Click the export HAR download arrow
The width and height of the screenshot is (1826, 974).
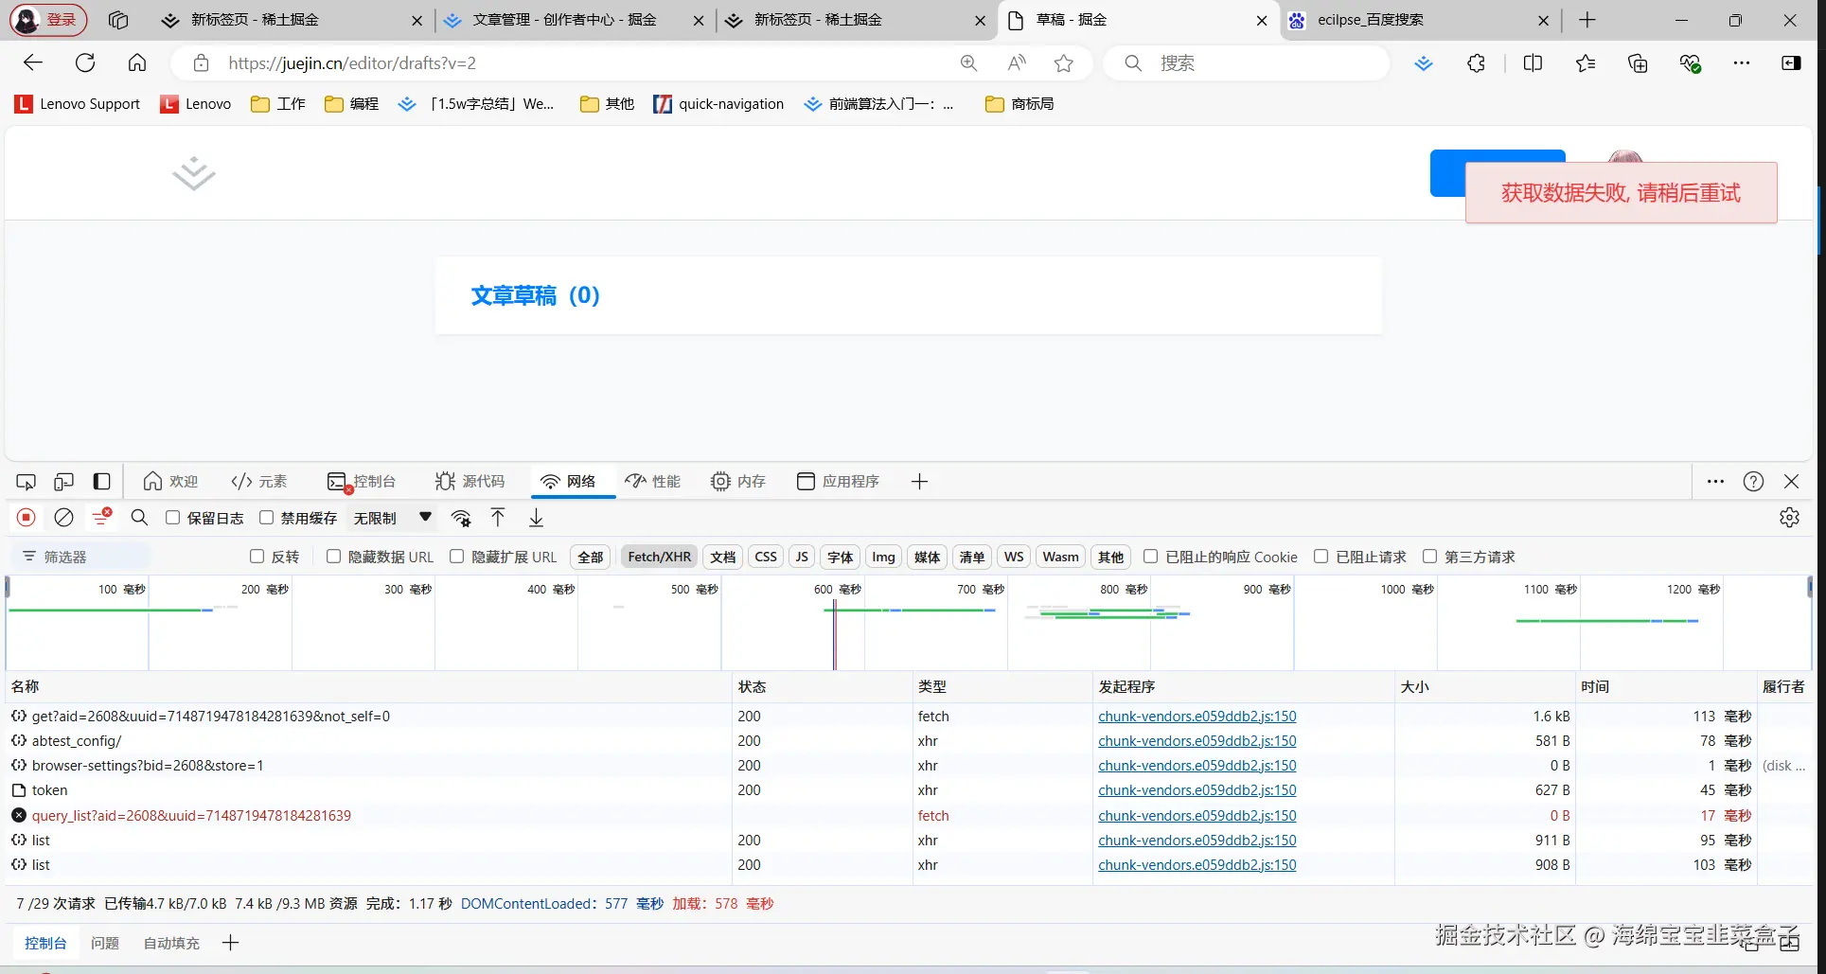(536, 518)
